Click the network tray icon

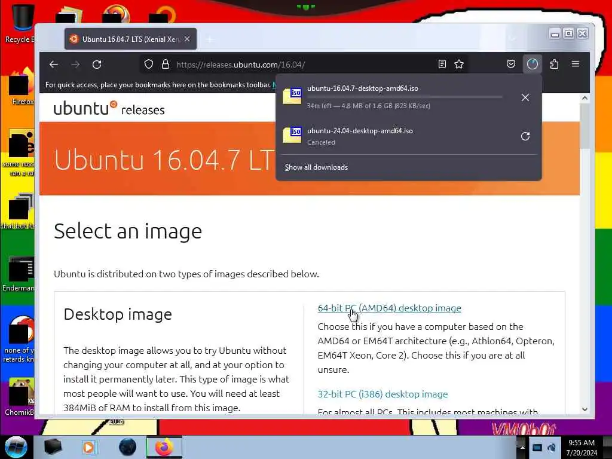click(x=537, y=448)
